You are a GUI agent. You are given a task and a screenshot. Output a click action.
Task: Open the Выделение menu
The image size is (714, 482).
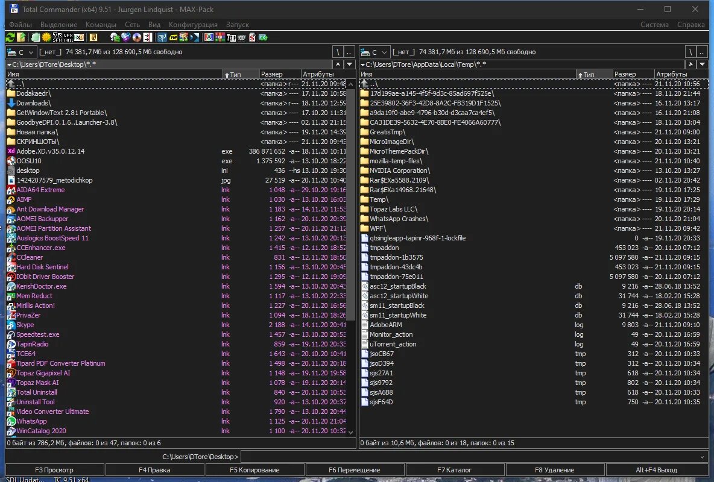point(58,25)
